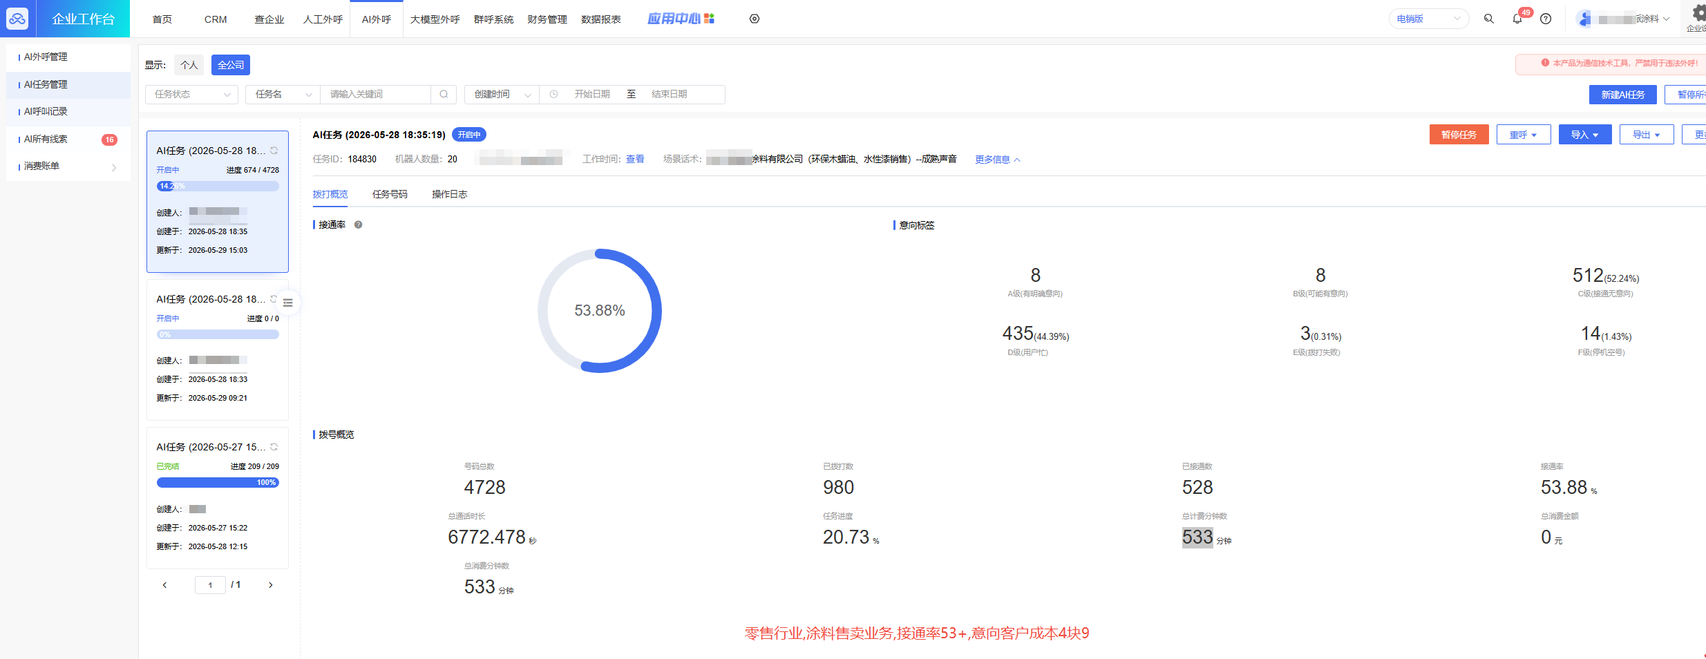The height and width of the screenshot is (659, 1706).
Task: Open AI任务管理 in sidebar
Action: [x=68, y=84]
